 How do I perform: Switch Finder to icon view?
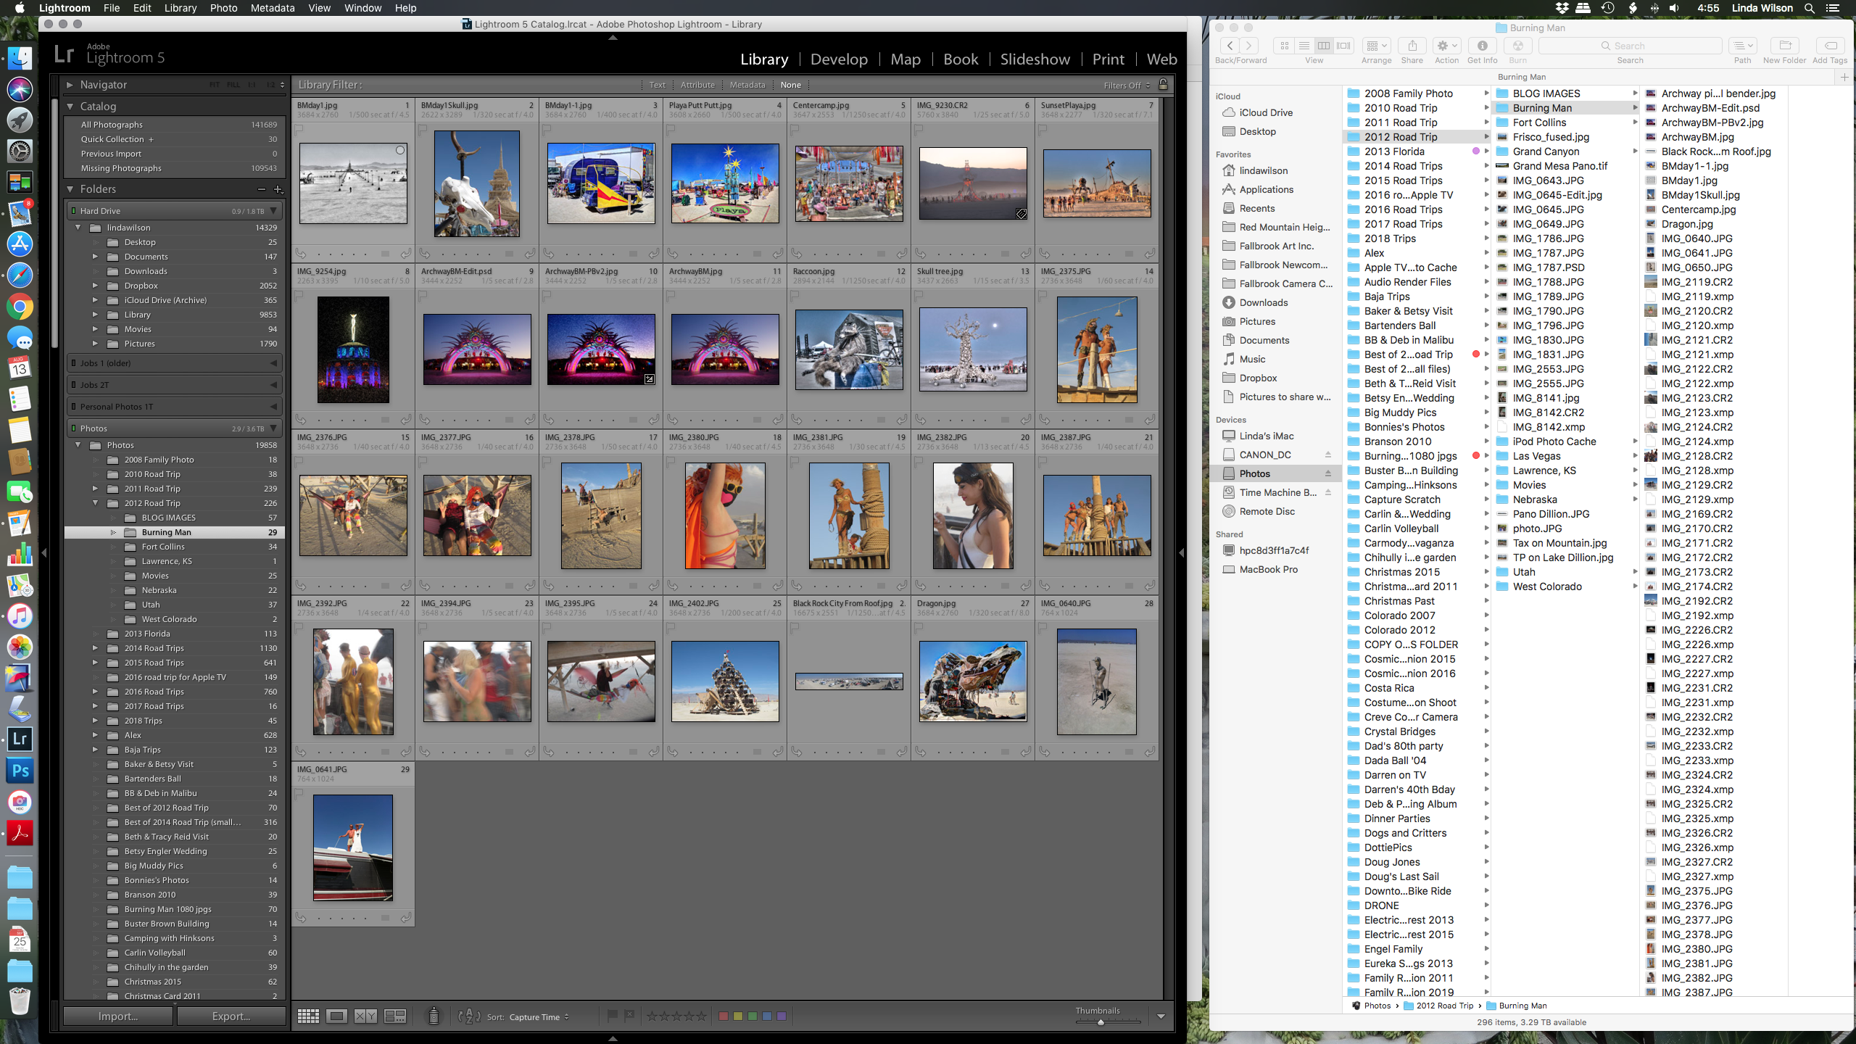(x=1284, y=46)
